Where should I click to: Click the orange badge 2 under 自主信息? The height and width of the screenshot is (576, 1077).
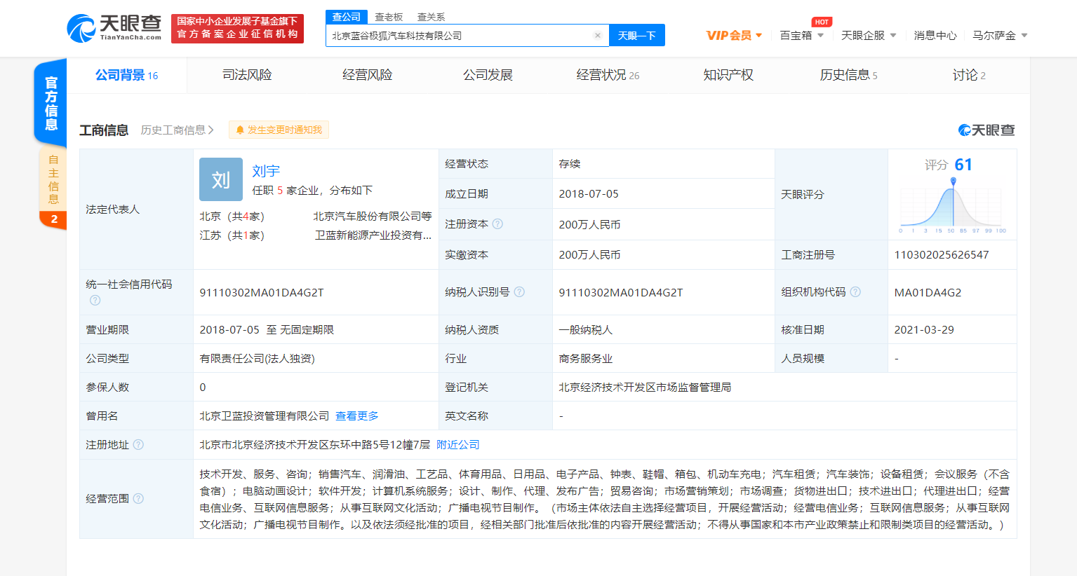(x=54, y=219)
